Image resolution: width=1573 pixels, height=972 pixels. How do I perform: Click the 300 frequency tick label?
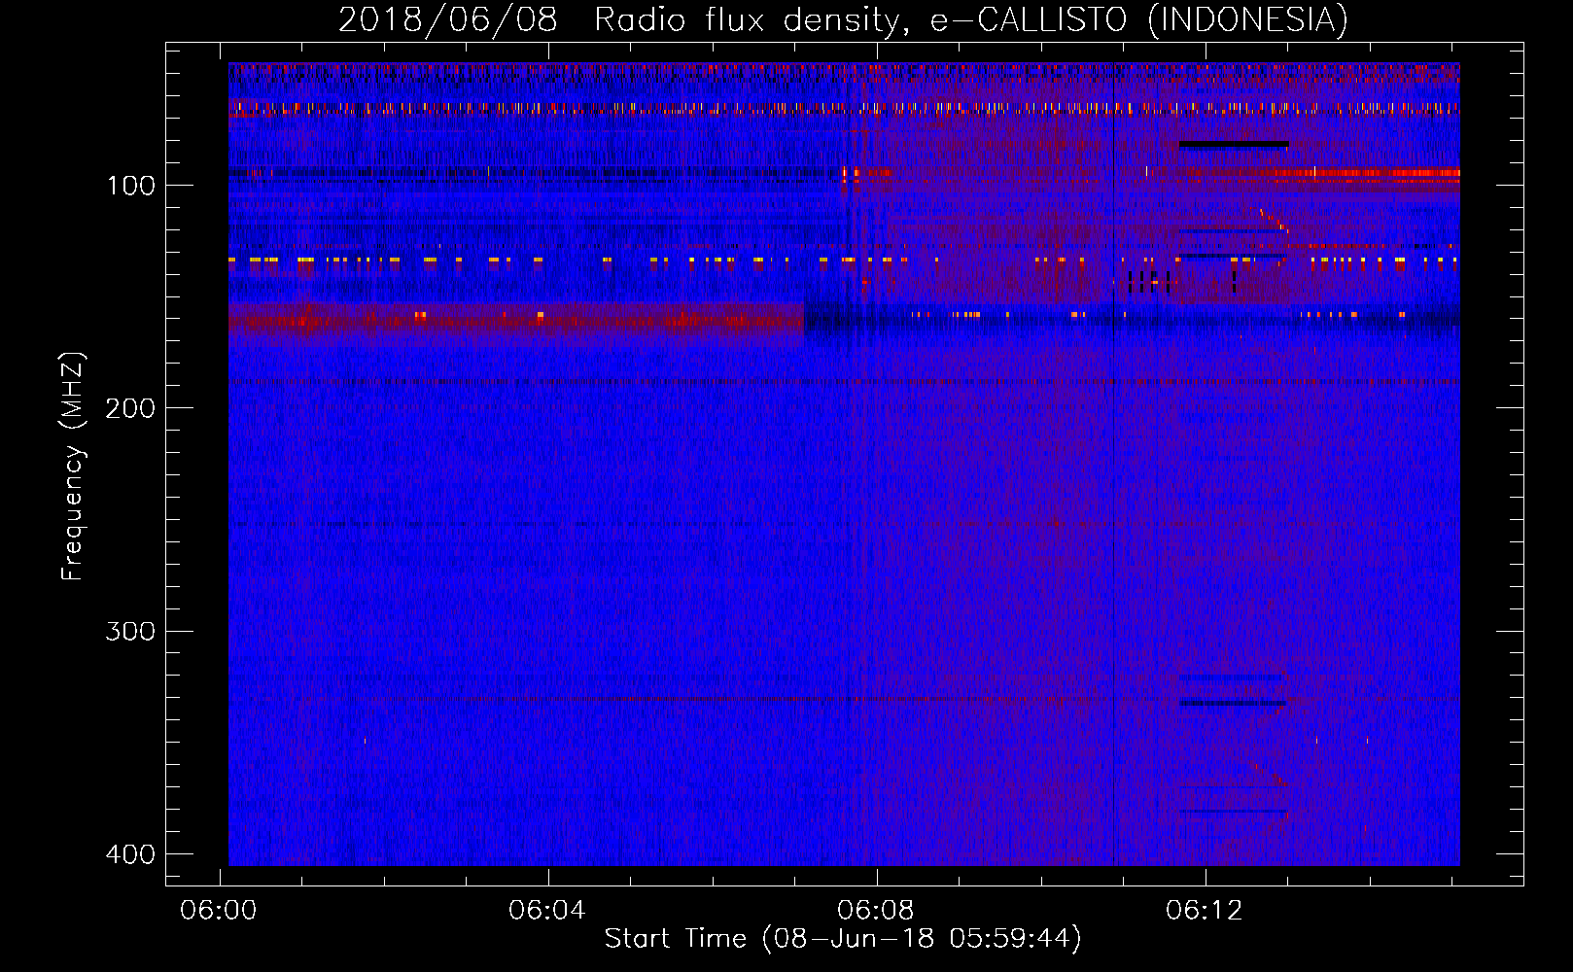(130, 632)
